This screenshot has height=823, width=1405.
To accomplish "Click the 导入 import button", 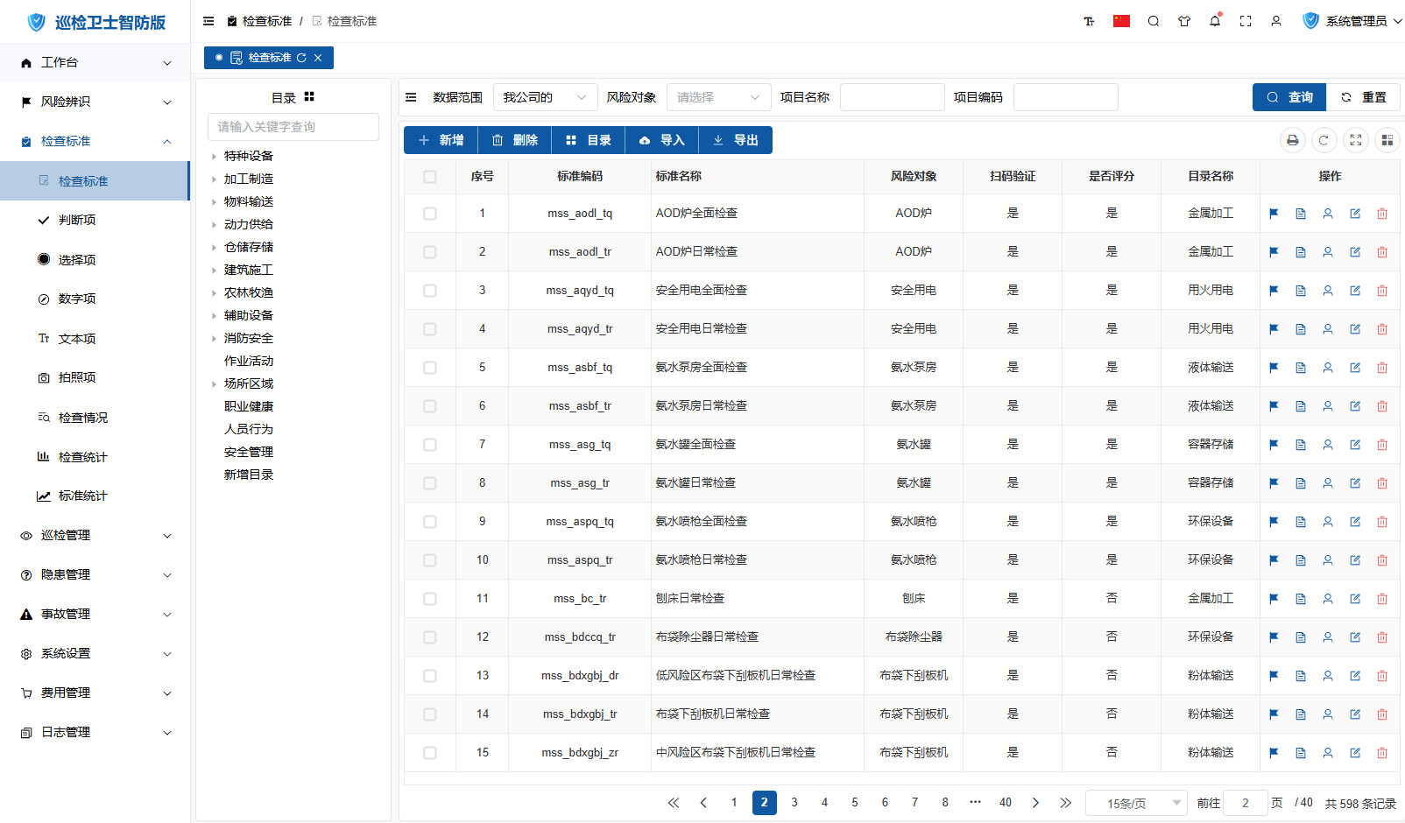I will point(661,140).
